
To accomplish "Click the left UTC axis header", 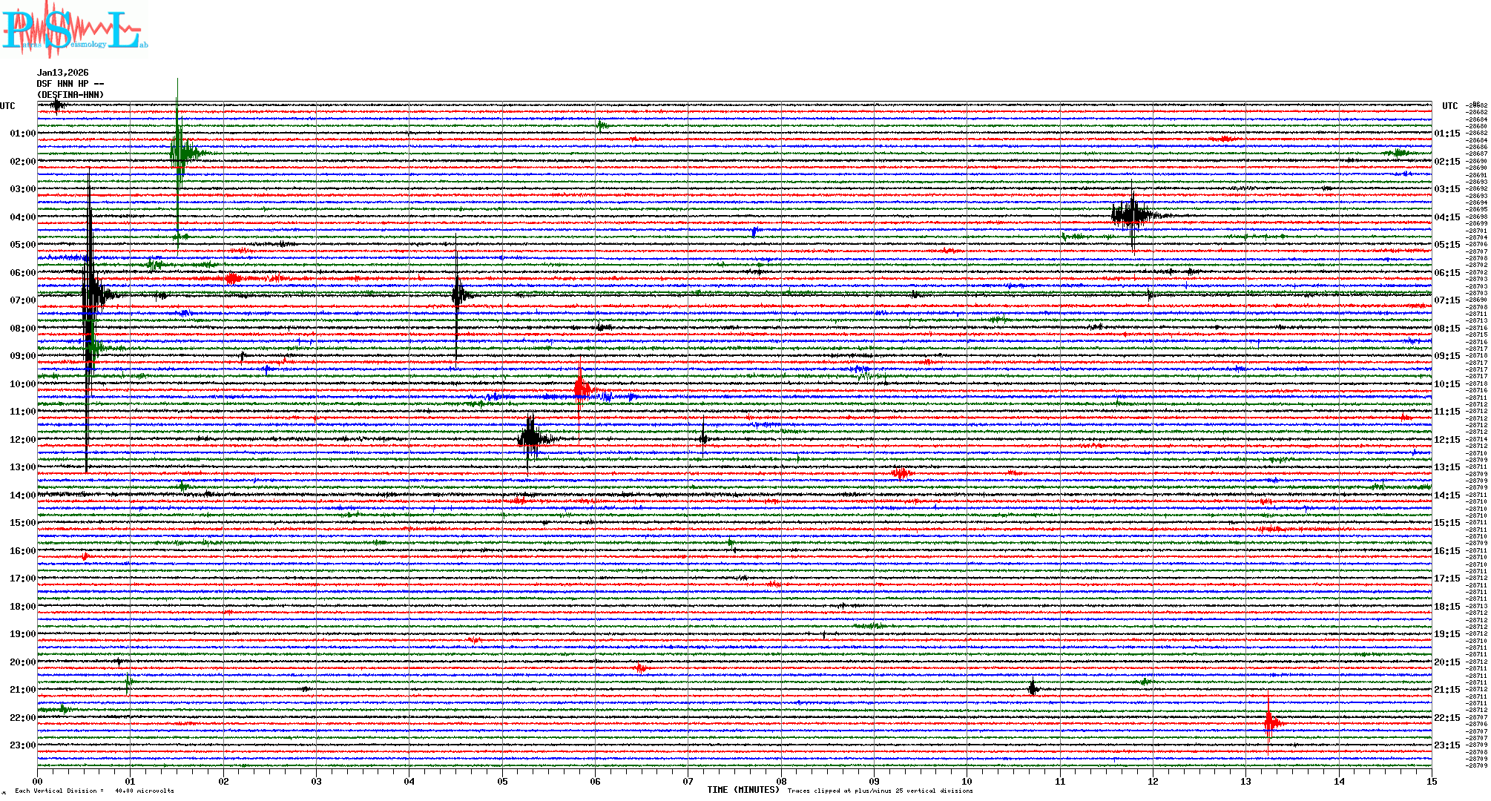I will [x=7, y=106].
